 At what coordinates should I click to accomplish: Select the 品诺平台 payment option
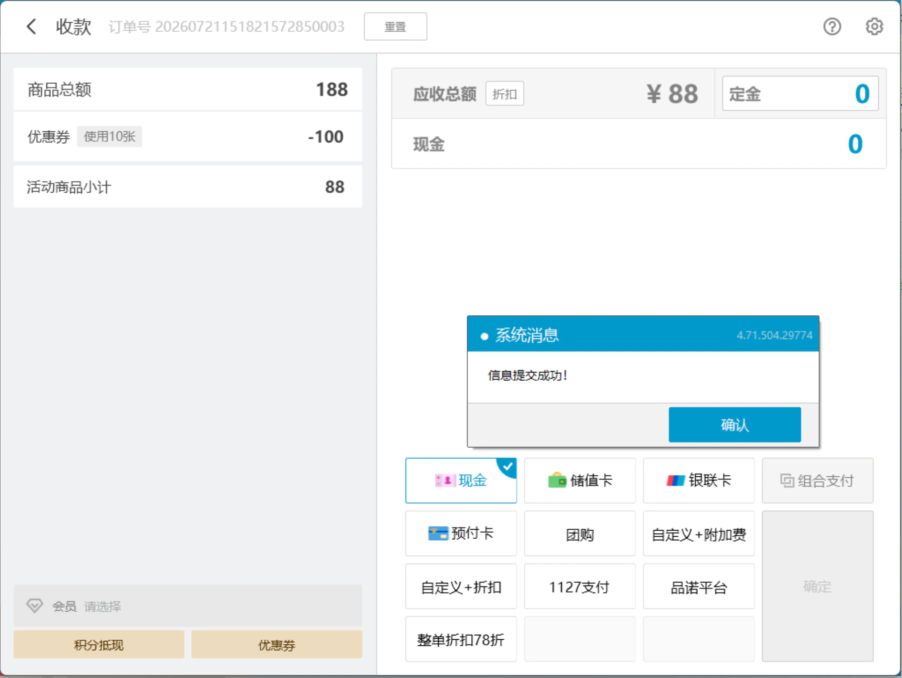tap(699, 586)
